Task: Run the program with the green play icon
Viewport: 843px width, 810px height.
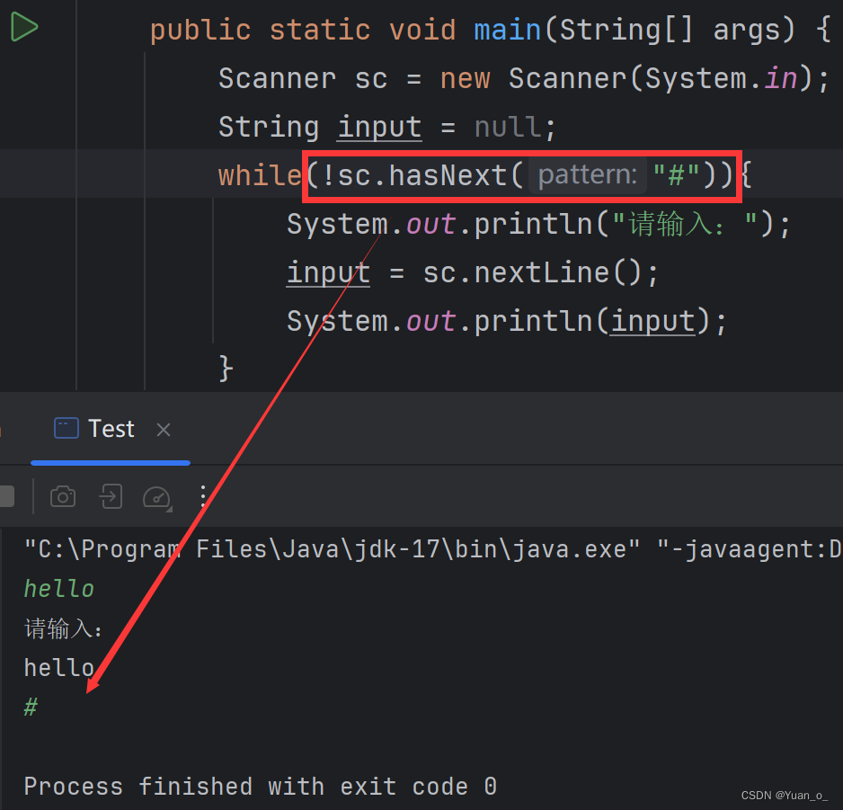Action: click(23, 27)
